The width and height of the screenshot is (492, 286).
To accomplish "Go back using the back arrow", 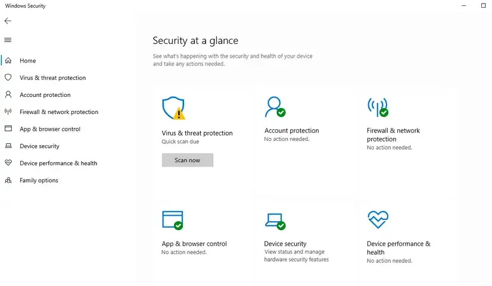I will coord(8,21).
